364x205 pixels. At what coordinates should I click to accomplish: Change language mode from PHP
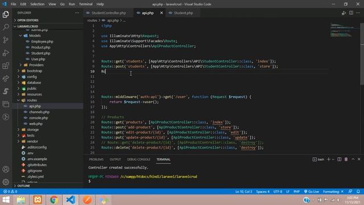coord(296,191)
